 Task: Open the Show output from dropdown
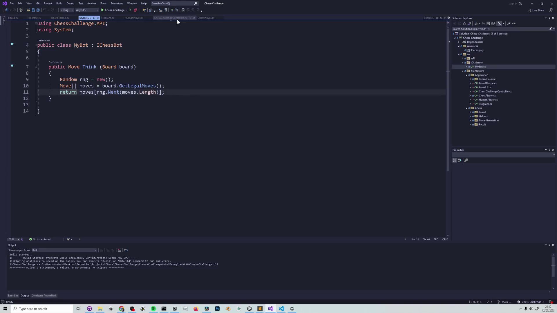[x=95, y=250]
